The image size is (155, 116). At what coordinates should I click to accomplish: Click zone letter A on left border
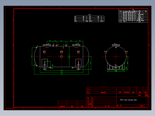click(x=13, y=20)
